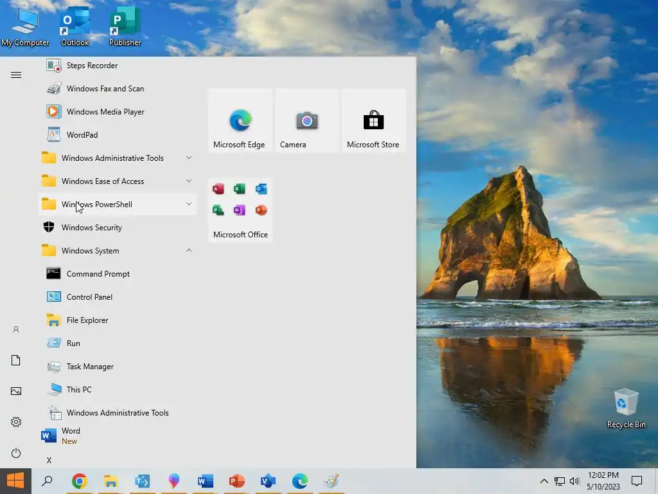Open the clock and date flyout
Screen dimensions: 658x494
603,481
